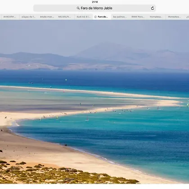Tap the green dune vegetation in photo
This screenshot has width=189, height=189.
pyautogui.click(x=60, y=175)
